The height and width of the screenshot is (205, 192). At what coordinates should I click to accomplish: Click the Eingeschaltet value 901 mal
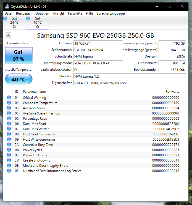tap(172, 63)
